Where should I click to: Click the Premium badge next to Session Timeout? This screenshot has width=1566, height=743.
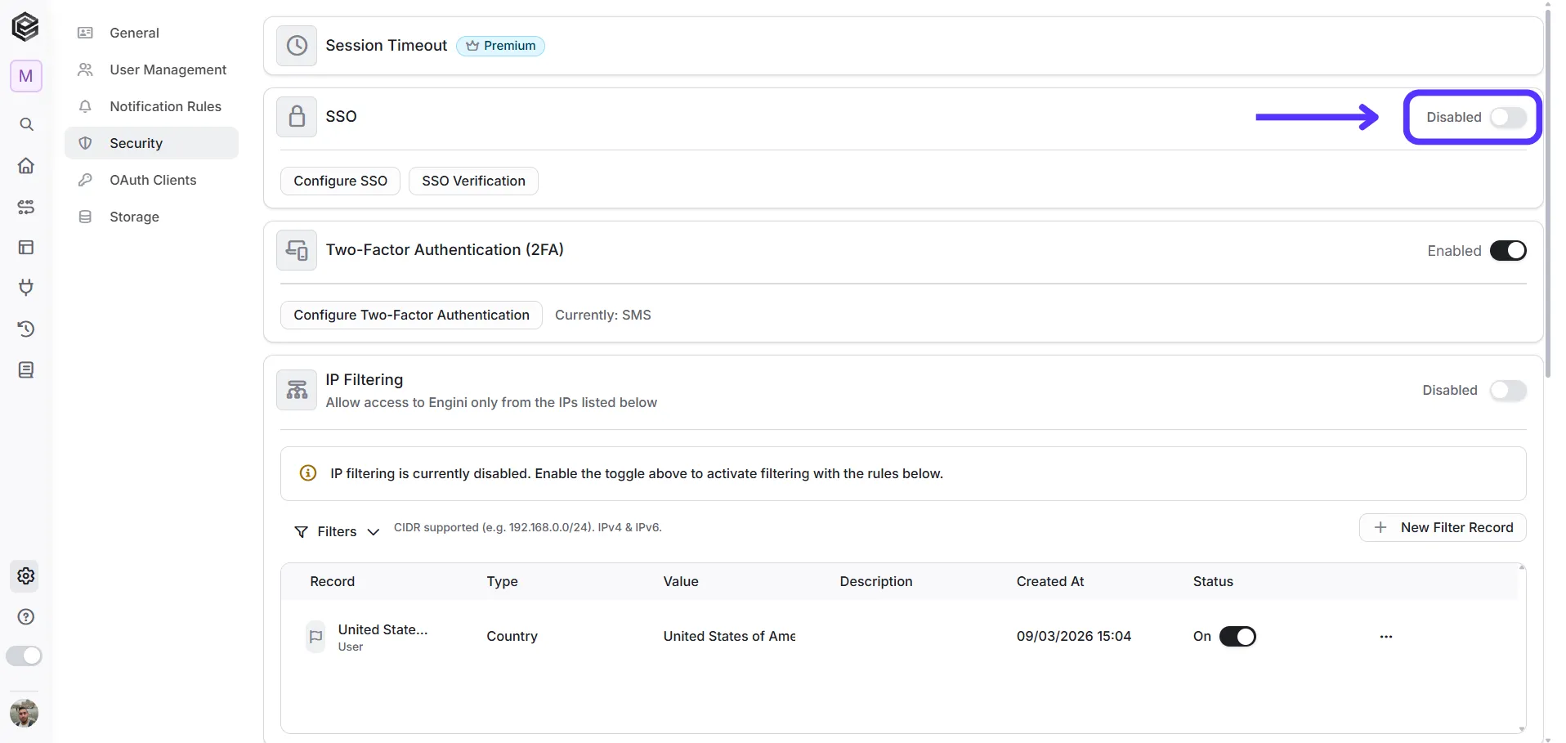[x=500, y=46]
